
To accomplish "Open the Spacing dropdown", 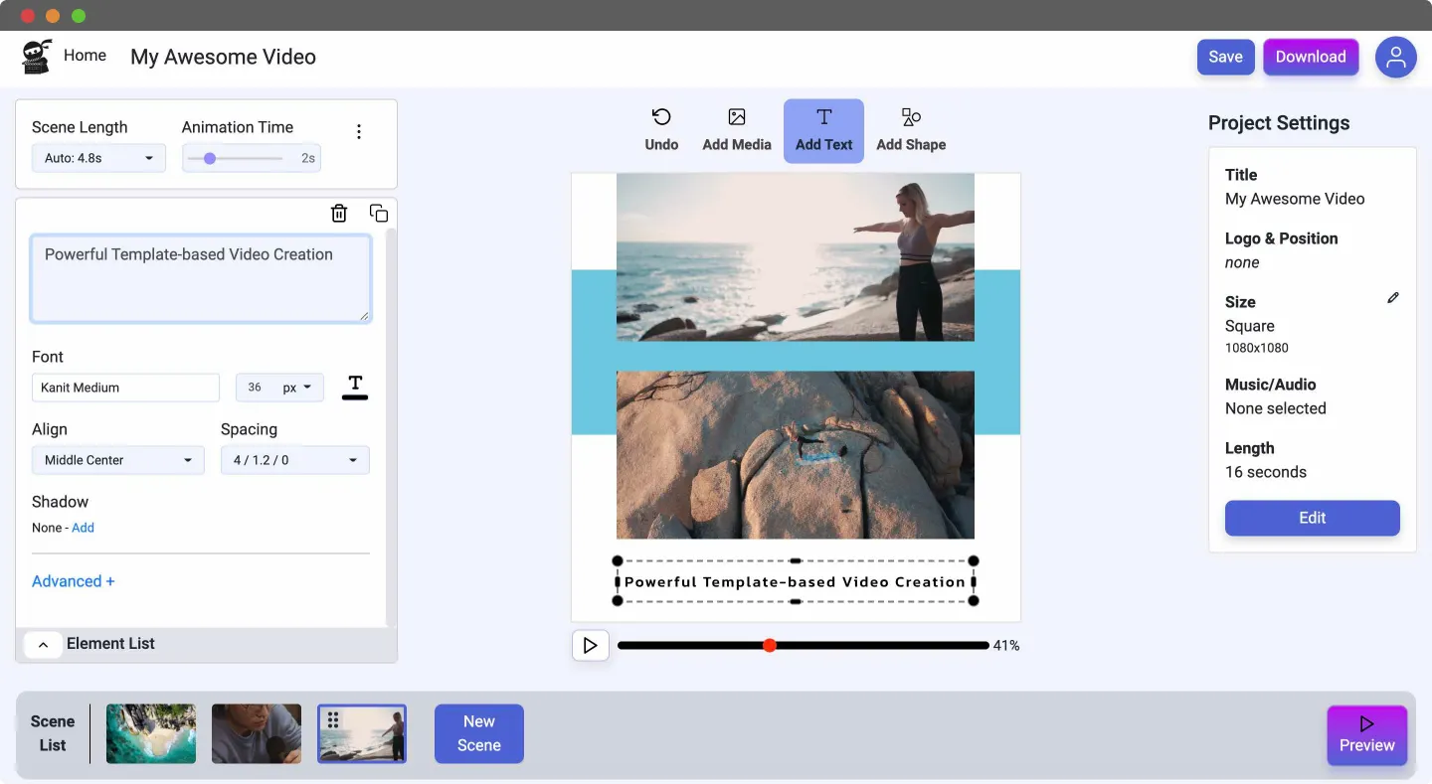I will [294, 460].
